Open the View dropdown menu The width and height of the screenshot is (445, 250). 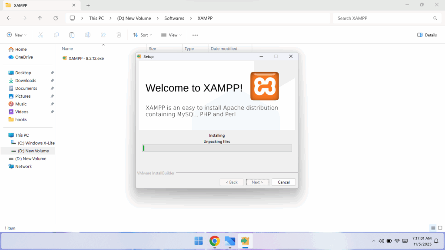pyautogui.click(x=171, y=35)
